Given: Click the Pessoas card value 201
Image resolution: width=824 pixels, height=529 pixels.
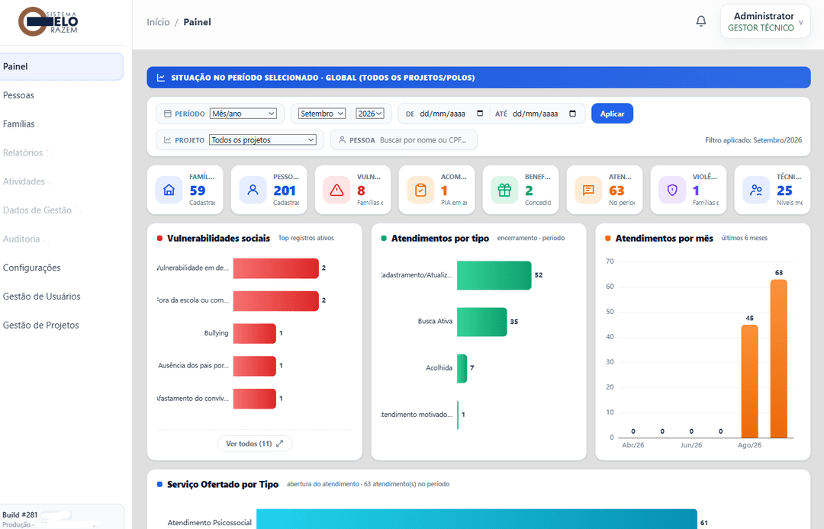Looking at the screenshot, I should coord(285,191).
